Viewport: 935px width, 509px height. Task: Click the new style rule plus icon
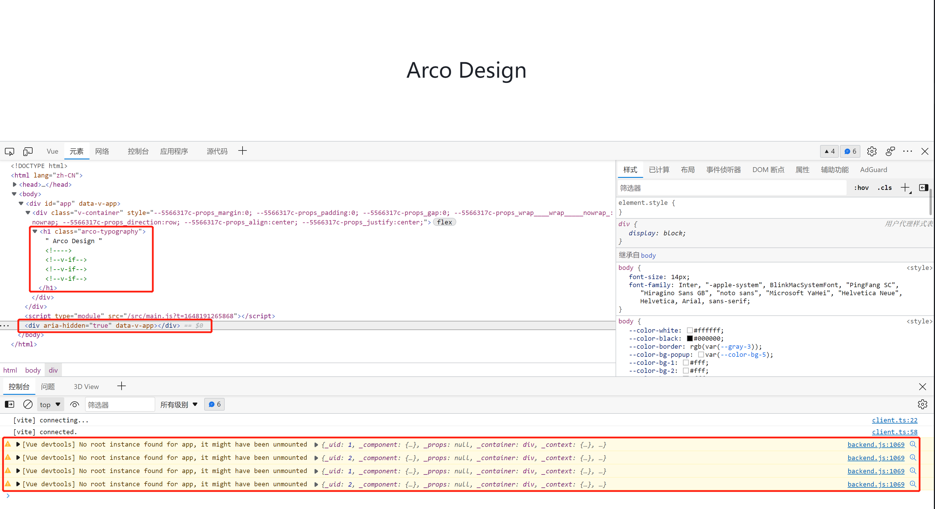click(x=905, y=187)
